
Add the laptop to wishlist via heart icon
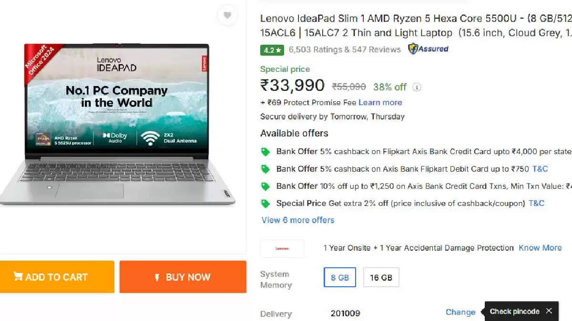tap(227, 16)
